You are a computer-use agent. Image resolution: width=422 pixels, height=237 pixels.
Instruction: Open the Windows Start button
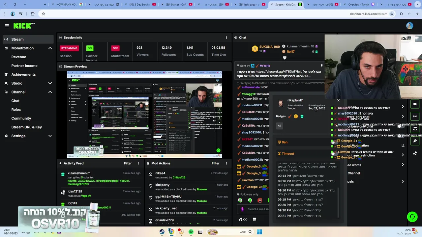coord(259,232)
